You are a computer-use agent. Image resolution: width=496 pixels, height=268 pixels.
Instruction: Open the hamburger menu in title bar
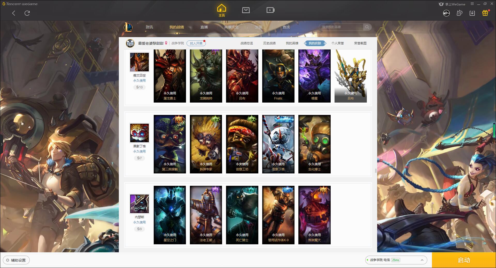(x=472, y=4)
